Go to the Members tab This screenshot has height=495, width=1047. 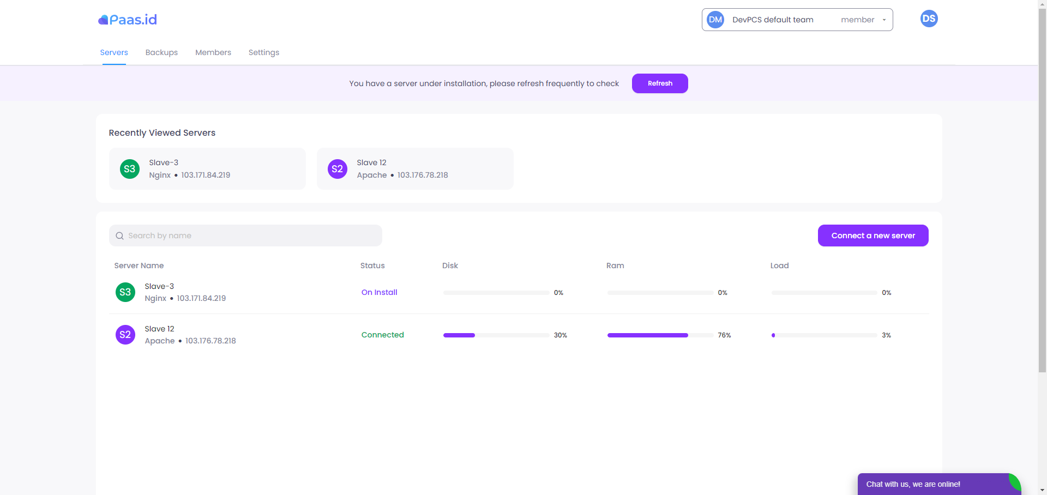tap(213, 52)
